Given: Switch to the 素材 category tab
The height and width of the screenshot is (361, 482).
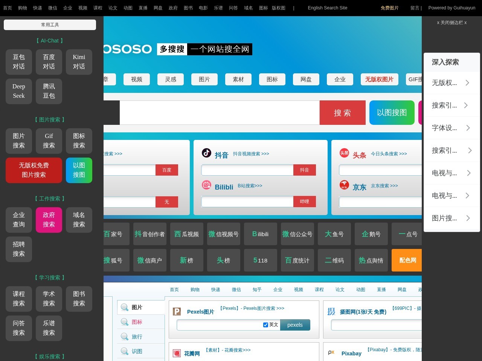Looking at the screenshot, I should [x=238, y=79].
